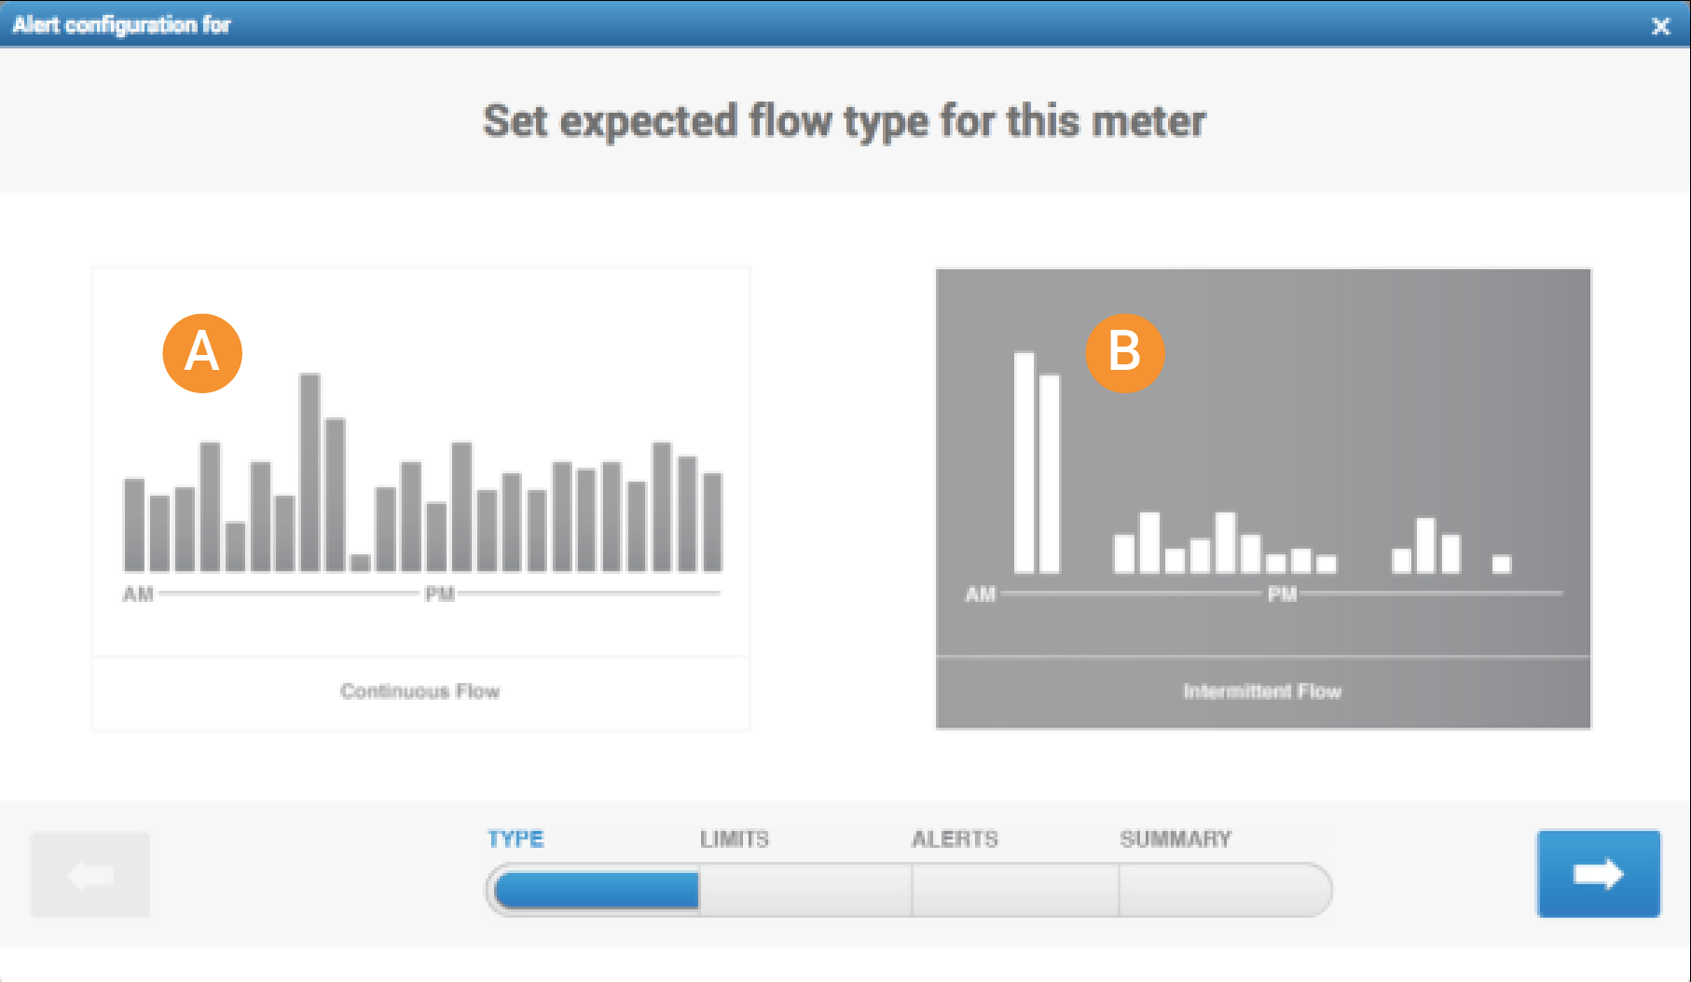This screenshot has width=1691, height=982.
Task: Click the "Continuous Flow" caption text
Action: point(420,691)
